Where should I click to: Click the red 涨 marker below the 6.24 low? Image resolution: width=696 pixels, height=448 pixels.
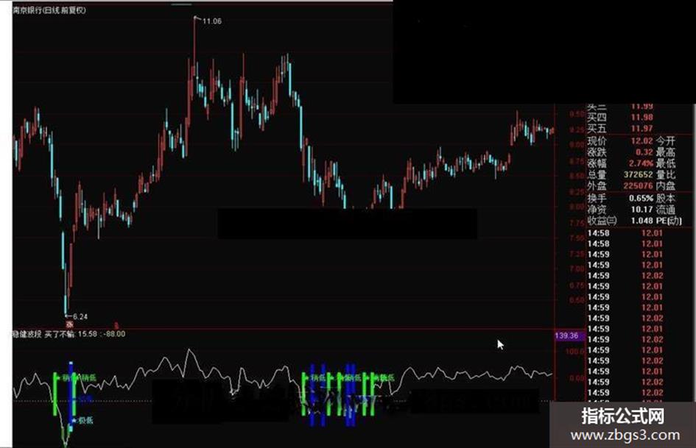[68, 324]
